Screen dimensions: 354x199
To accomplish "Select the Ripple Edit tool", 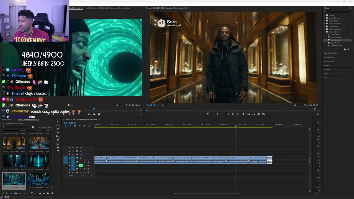I will 58,129.
